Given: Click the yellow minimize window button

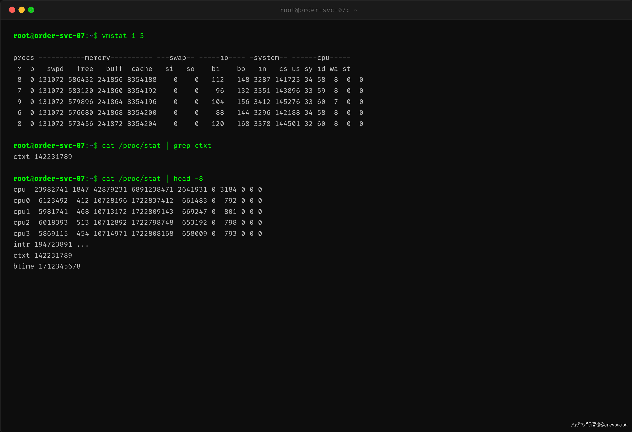Looking at the screenshot, I should (21, 10).
